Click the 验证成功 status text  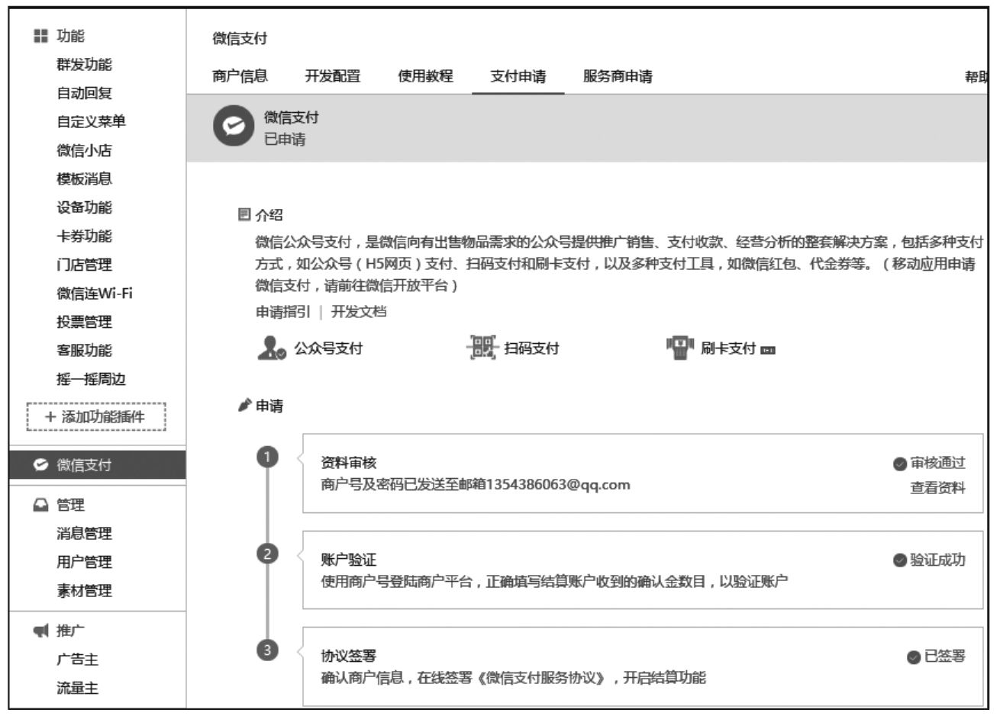point(937,560)
